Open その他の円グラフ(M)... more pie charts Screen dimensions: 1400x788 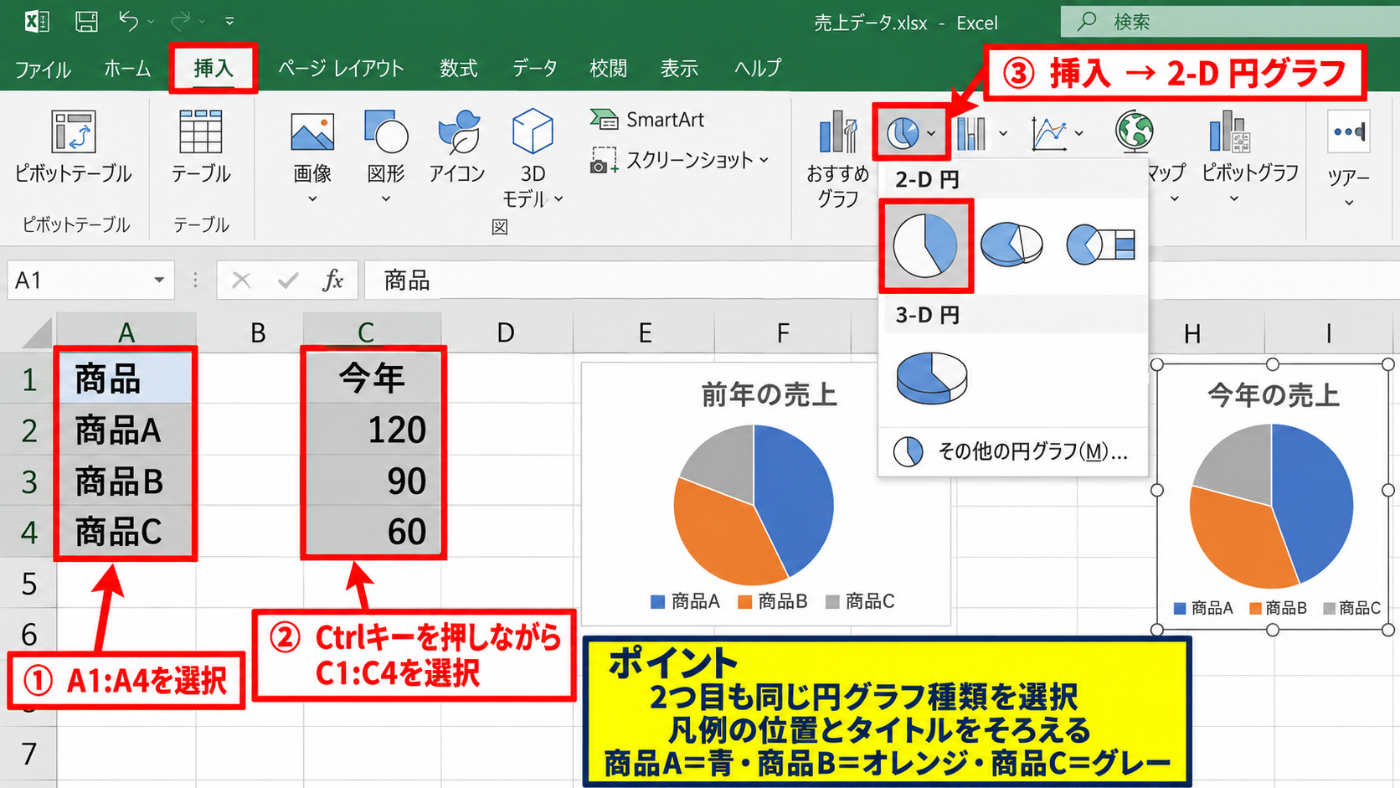(1011, 452)
